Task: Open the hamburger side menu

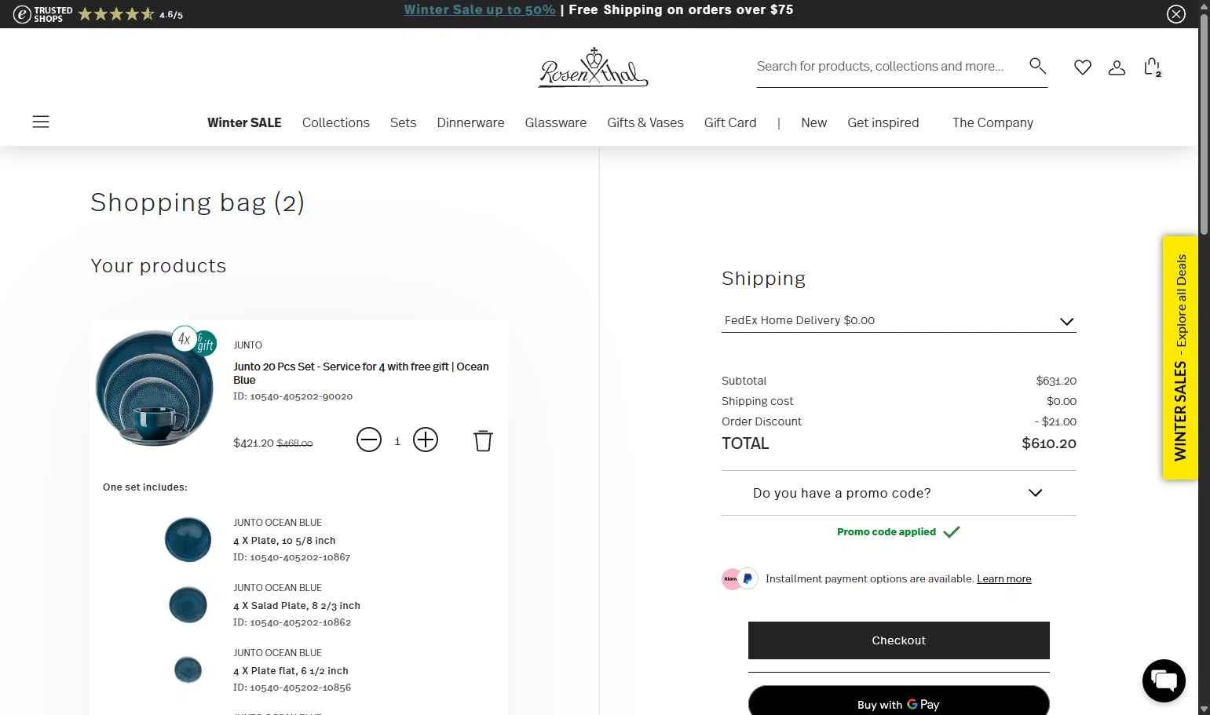Action: (x=41, y=122)
